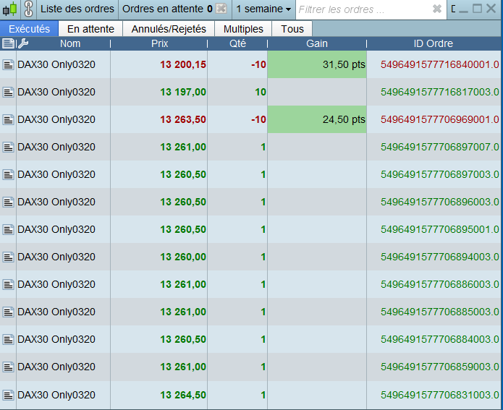
Task: Click order ID 549649157706886003.0
Action: [440, 284]
